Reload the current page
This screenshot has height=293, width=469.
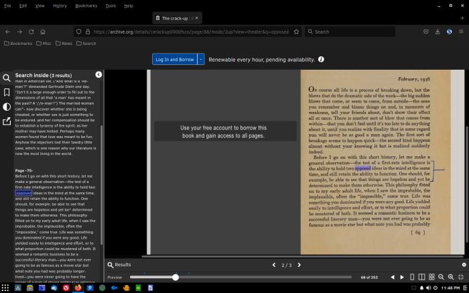tap(31, 32)
